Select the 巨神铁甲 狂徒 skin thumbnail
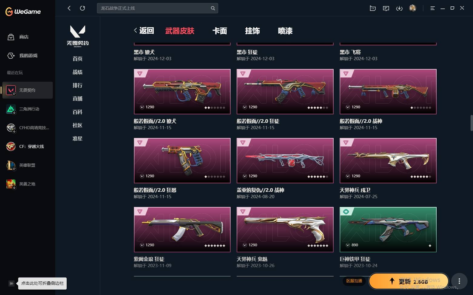 [388, 230]
